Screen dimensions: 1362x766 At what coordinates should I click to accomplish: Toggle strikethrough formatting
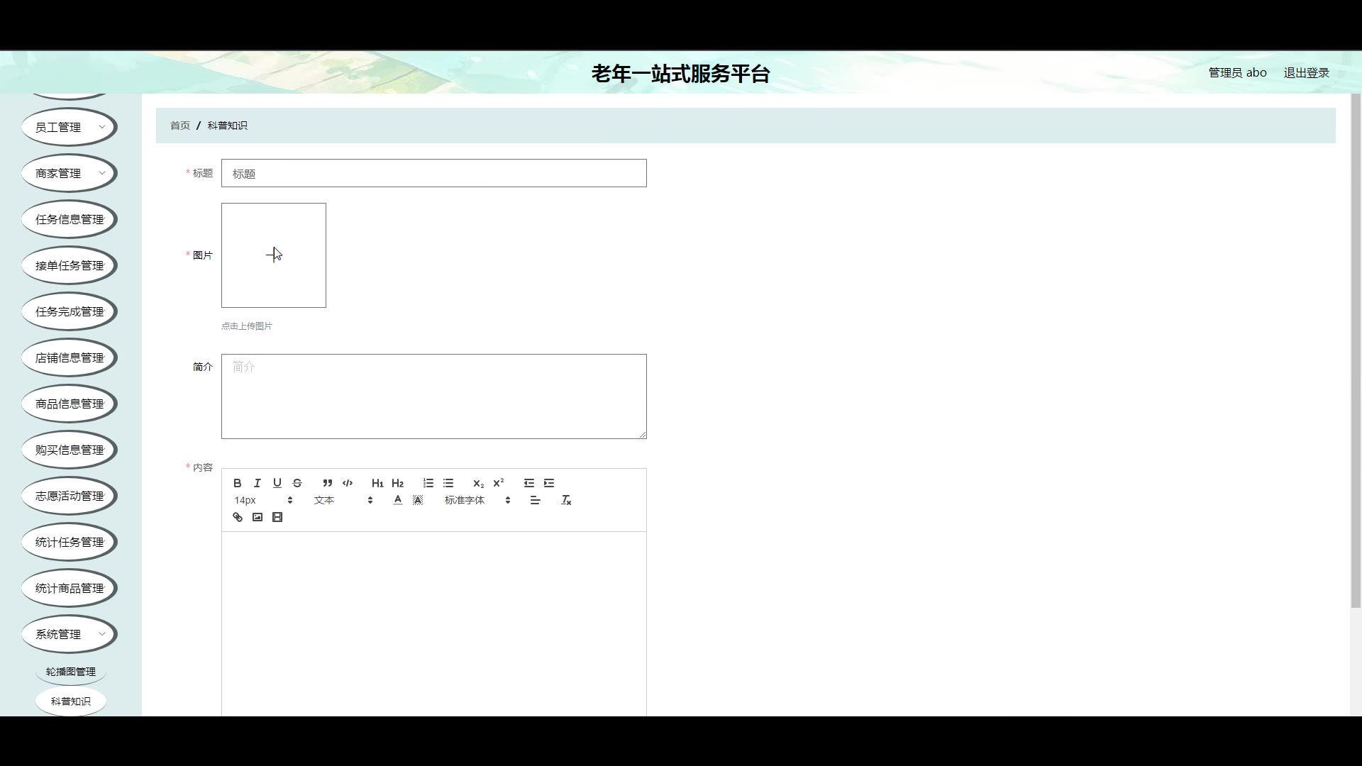pyautogui.click(x=297, y=483)
